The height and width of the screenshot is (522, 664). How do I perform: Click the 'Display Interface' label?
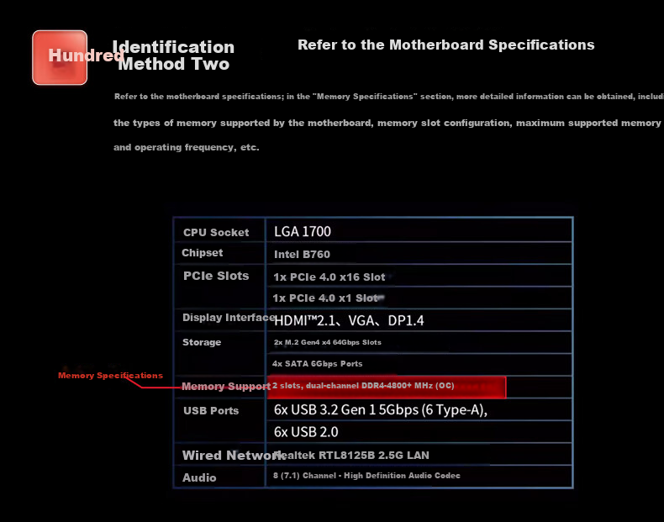pyautogui.click(x=229, y=318)
